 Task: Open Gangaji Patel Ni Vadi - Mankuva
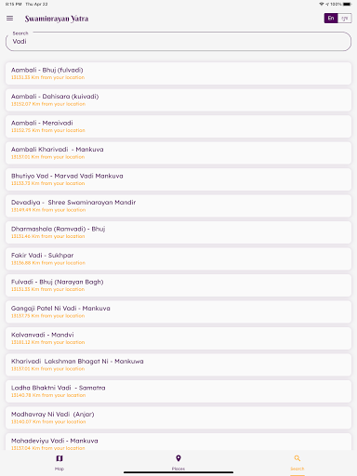pyautogui.click(x=178, y=311)
